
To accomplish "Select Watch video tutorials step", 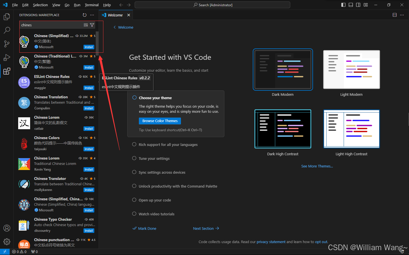I will coord(153,214).
